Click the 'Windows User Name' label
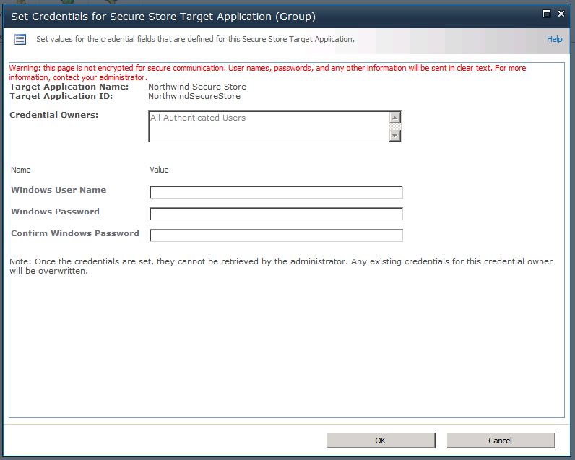The width and height of the screenshot is (575, 460). pos(59,190)
